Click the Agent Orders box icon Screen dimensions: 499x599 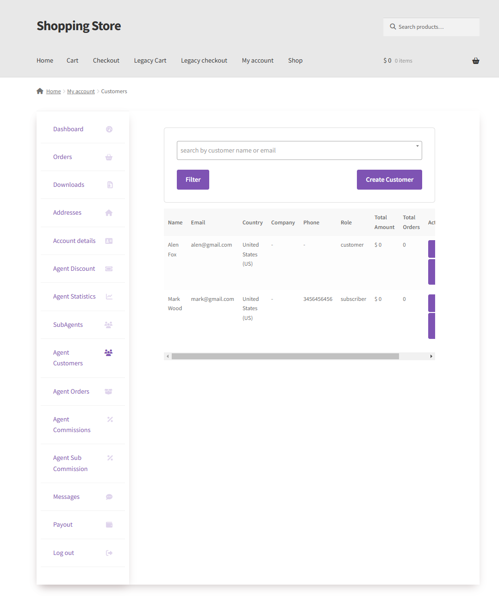(x=109, y=392)
